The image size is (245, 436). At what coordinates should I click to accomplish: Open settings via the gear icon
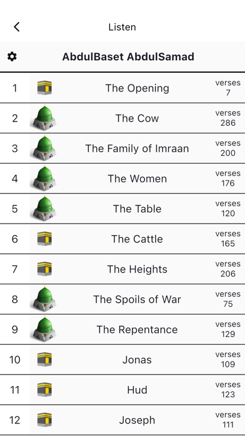click(x=12, y=57)
